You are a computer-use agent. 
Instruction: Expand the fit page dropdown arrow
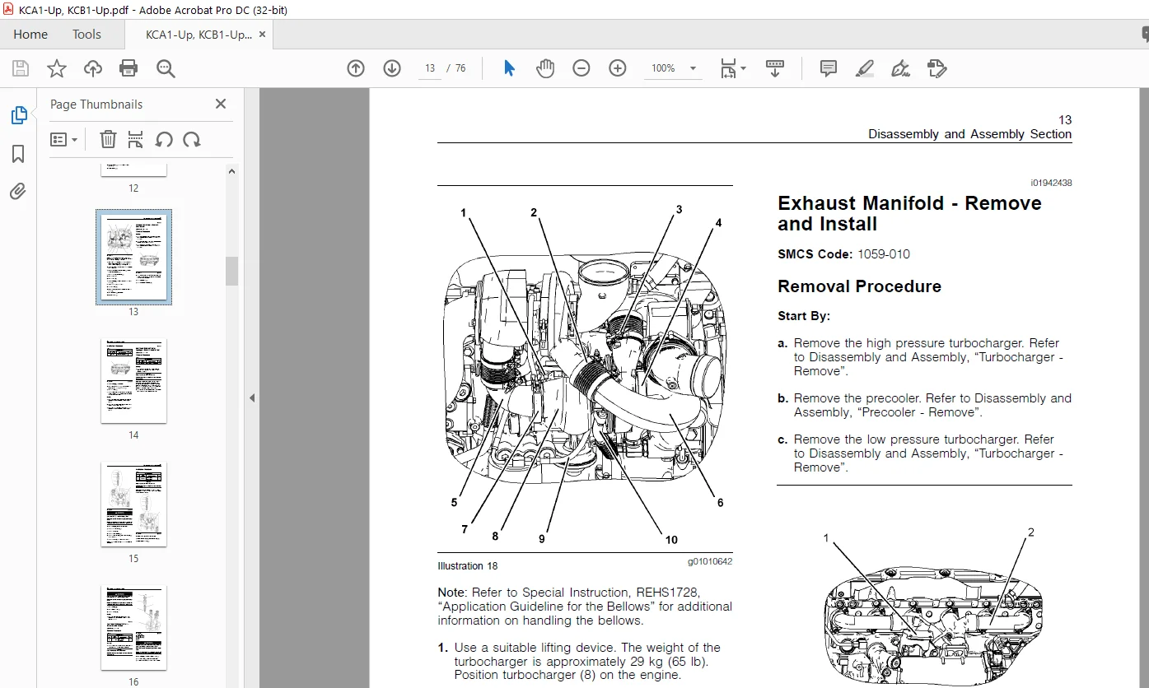(x=743, y=68)
